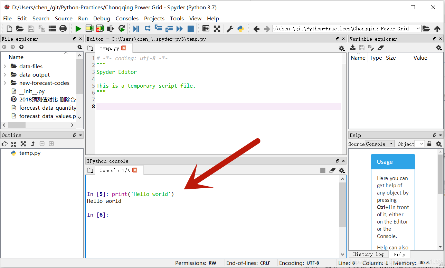445x268 pixels.
Task: Re-run the last script
Action: click(122, 29)
